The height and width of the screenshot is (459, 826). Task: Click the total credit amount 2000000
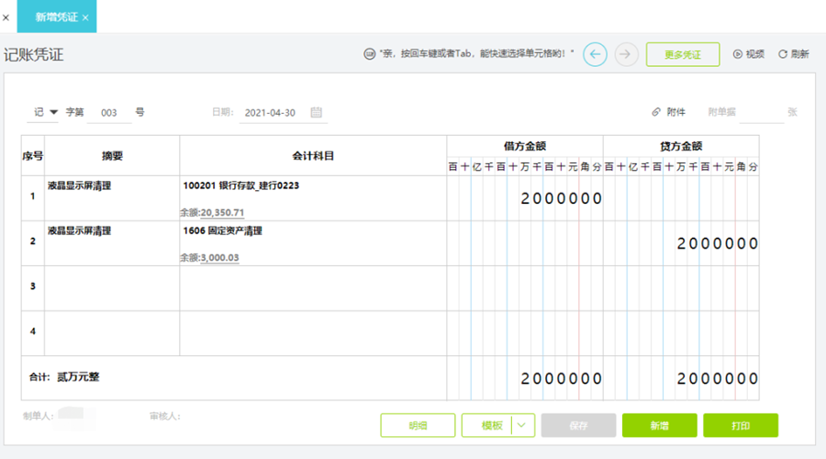pyautogui.click(x=718, y=378)
